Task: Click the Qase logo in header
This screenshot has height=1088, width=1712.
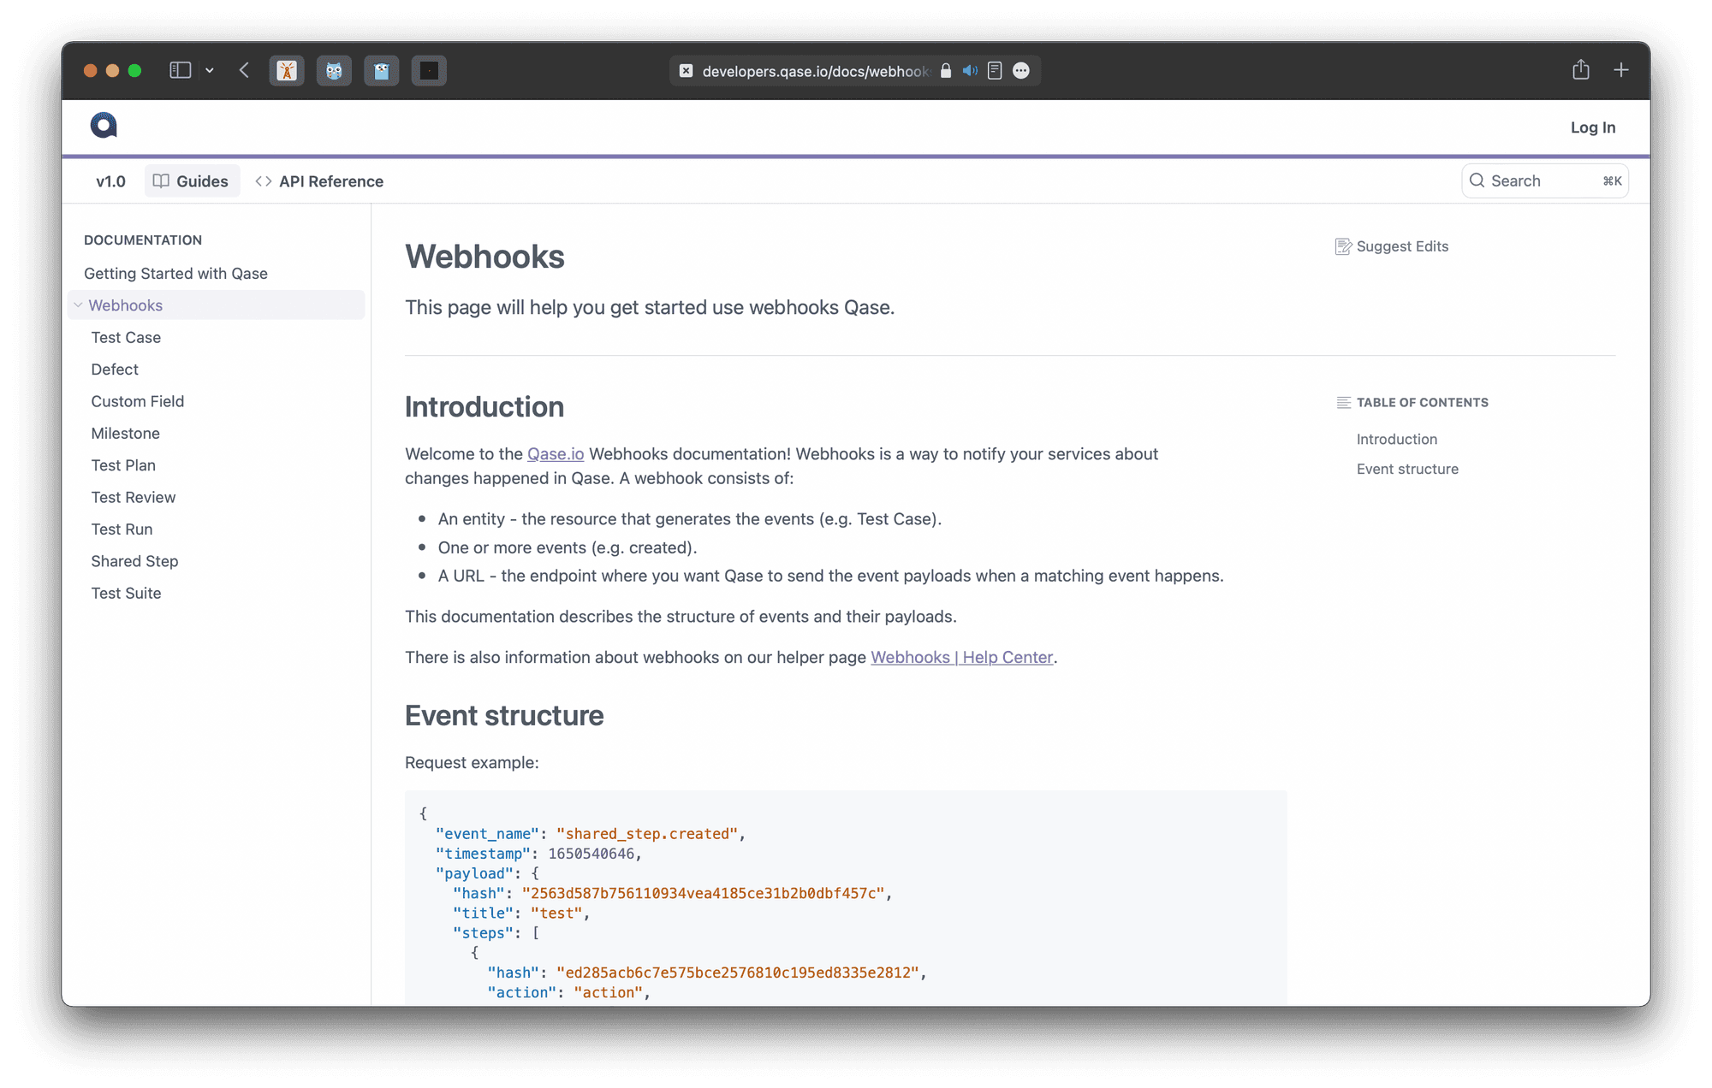Action: click(104, 126)
